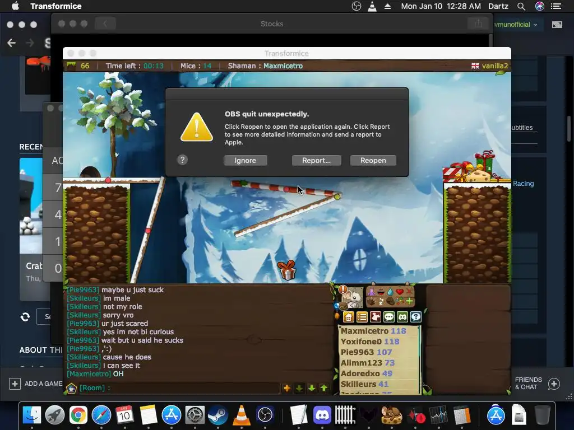Screen dimensions: 574x430
Task: Select player Yoxifone0 in the score list
Action: point(370,342)
